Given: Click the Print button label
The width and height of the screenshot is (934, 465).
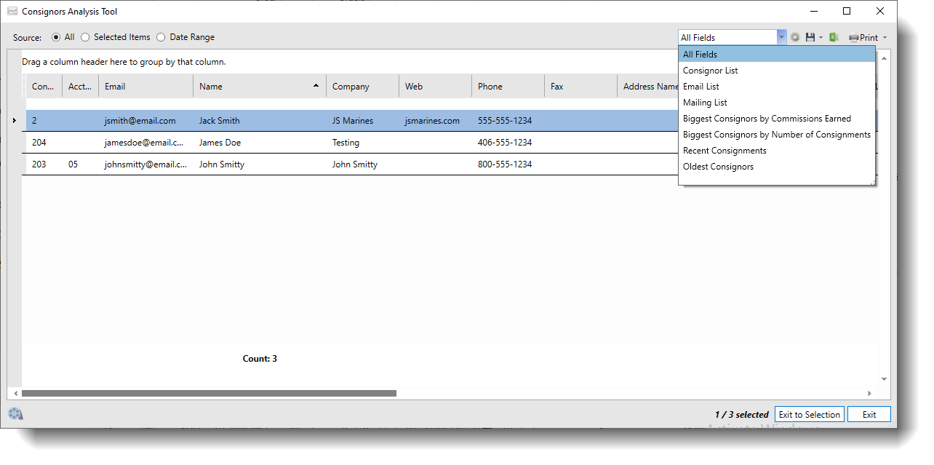Looking at the screenshot, I should (869, 38).
